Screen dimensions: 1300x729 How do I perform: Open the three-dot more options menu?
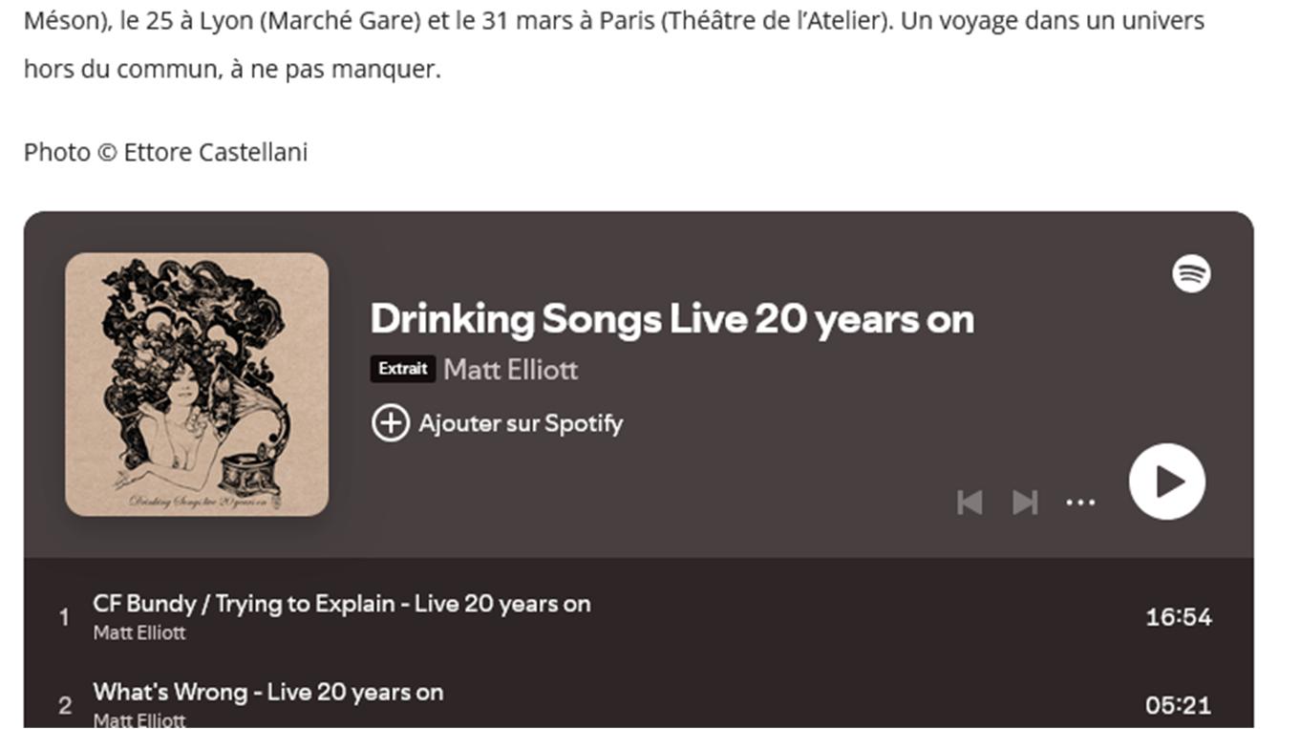[x=1080, y=502]
